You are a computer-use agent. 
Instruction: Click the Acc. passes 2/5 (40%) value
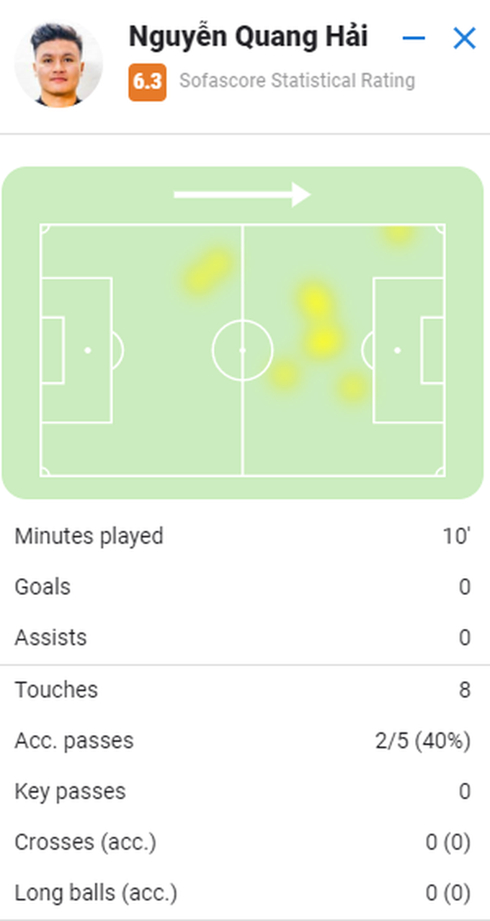click(x=422, y=741)
